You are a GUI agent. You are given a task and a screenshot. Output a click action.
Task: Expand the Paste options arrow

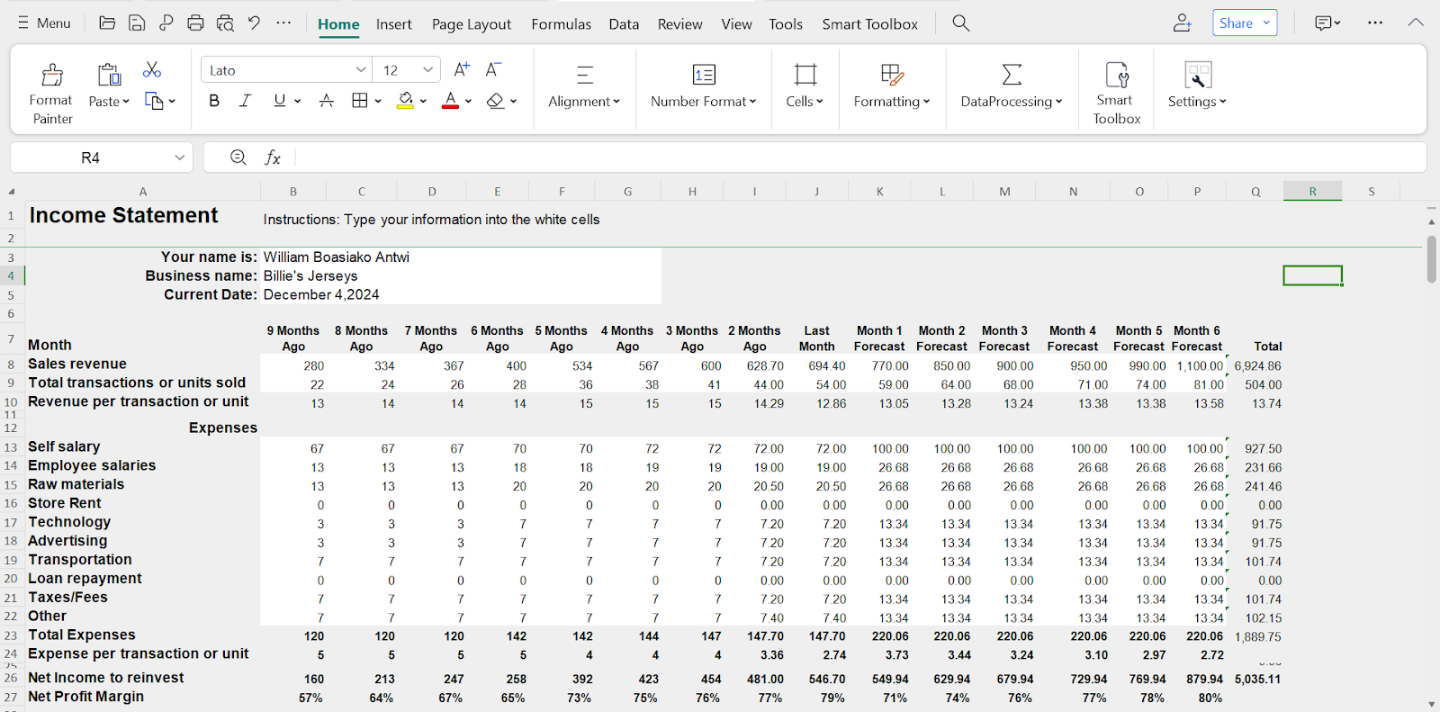pyautogui.click(x=126, y=102)
